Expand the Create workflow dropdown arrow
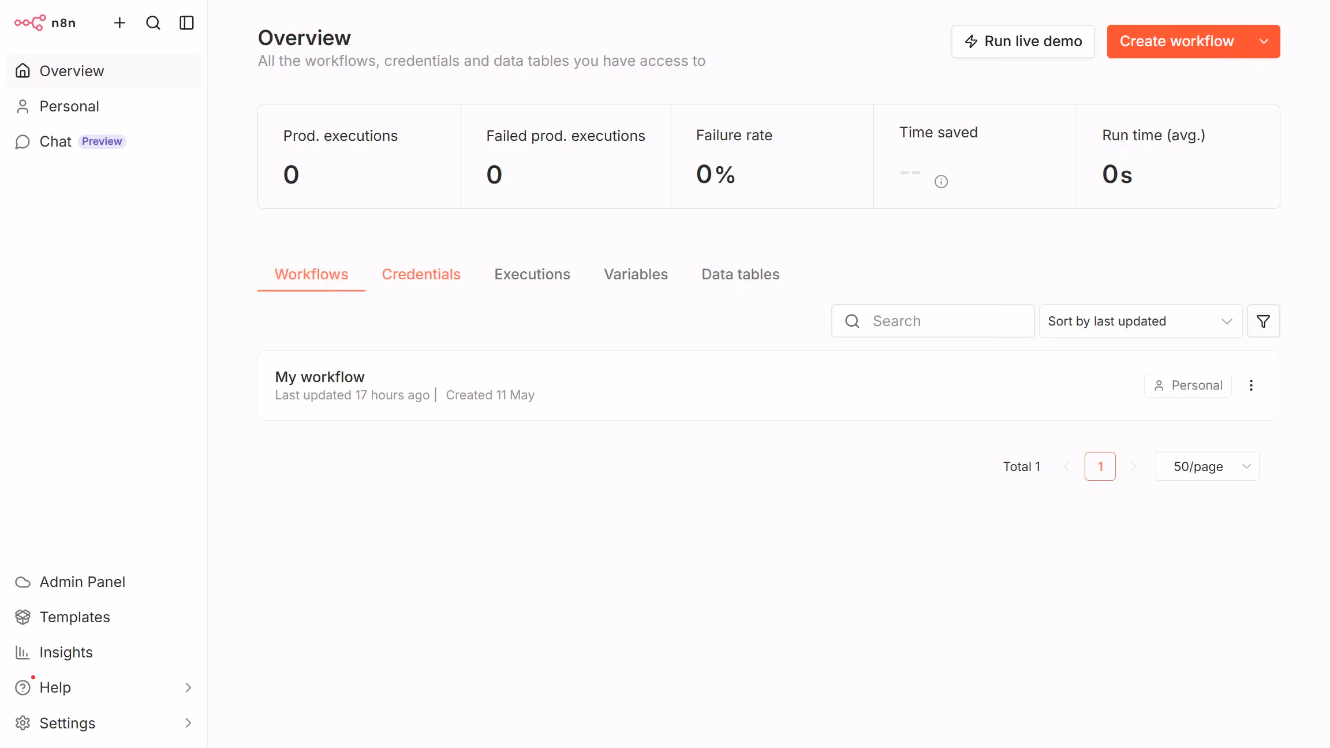 click(1264, 42)
